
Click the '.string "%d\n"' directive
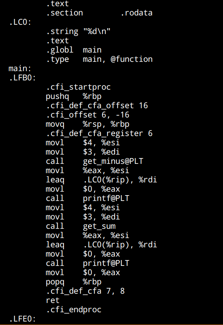click(x=78, y=32)
